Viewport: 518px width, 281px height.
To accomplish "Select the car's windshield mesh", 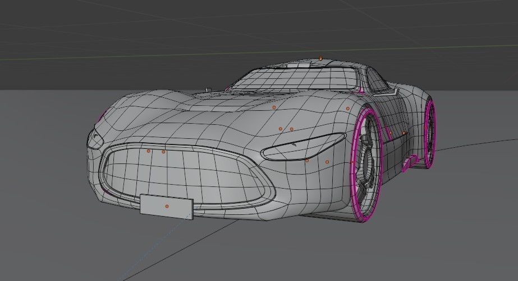I will coord(294,79).
